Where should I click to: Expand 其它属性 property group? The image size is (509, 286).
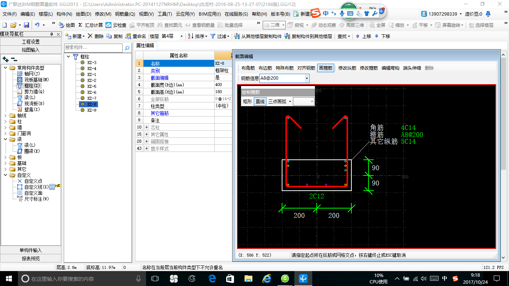coord(146,134)
